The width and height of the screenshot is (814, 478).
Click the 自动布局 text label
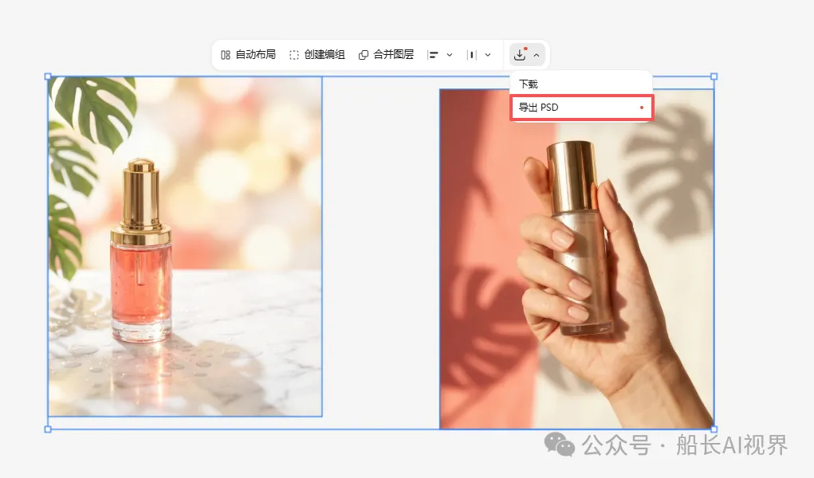coord(255,55)
